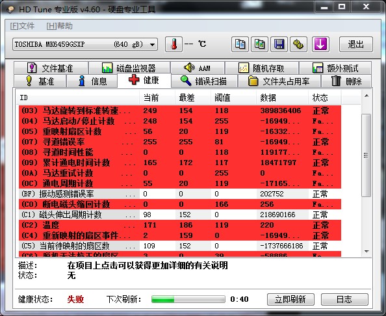Screen dimensions: 386x316
Task: Open the options wrench icon
Action: click(x=298, y=44)
